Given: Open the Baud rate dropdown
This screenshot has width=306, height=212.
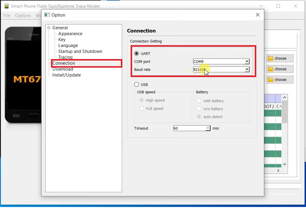Looking at the screenshot, I should (x=246, y=70).
